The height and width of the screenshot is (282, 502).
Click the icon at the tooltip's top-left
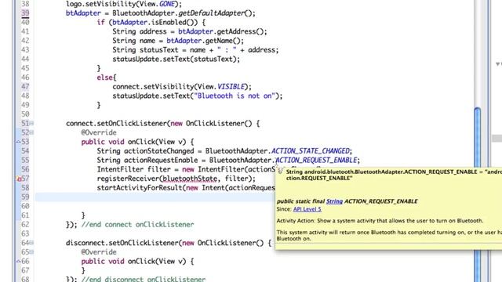pyautogui.click(x=280, y=172)
